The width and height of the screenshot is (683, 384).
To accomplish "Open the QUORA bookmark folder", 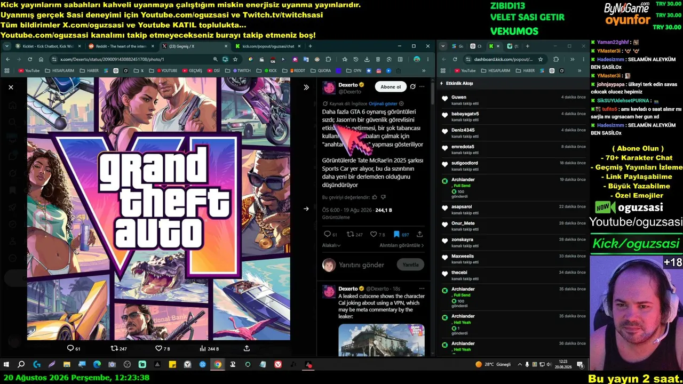I will pos(321,70).
